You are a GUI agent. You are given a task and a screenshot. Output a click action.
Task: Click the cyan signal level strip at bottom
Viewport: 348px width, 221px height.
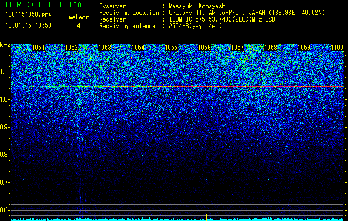[x=178, y=220]
